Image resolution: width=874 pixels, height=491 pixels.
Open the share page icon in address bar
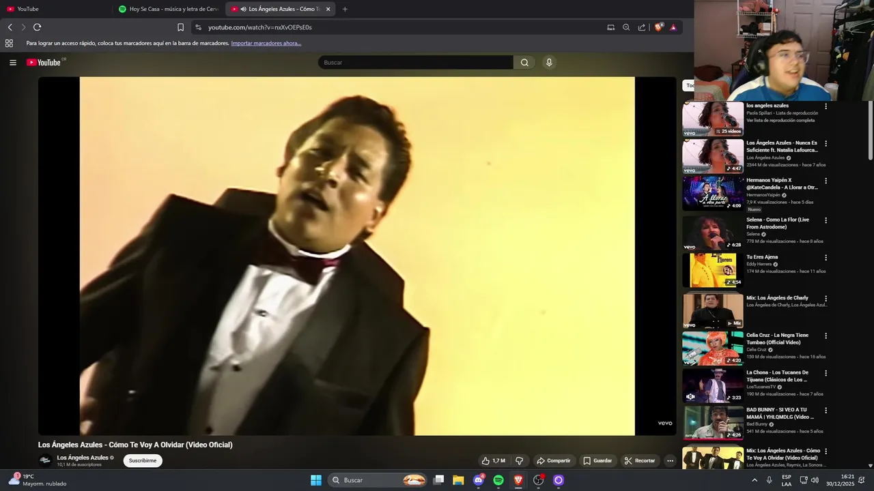pyautogui.click(x=642, y=27)
